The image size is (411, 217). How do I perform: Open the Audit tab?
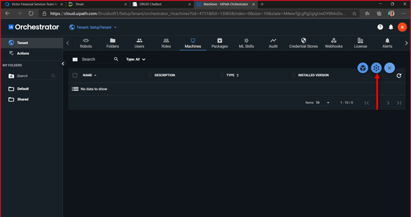pyautogui.click(x=273, y=43)
